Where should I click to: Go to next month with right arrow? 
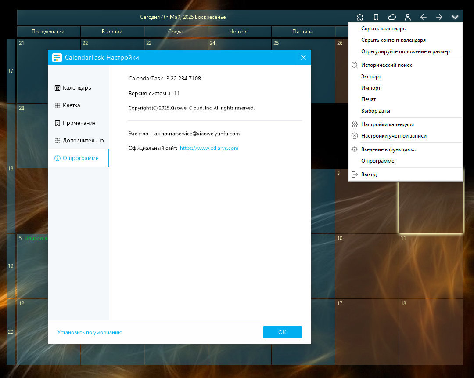[439, 17]
